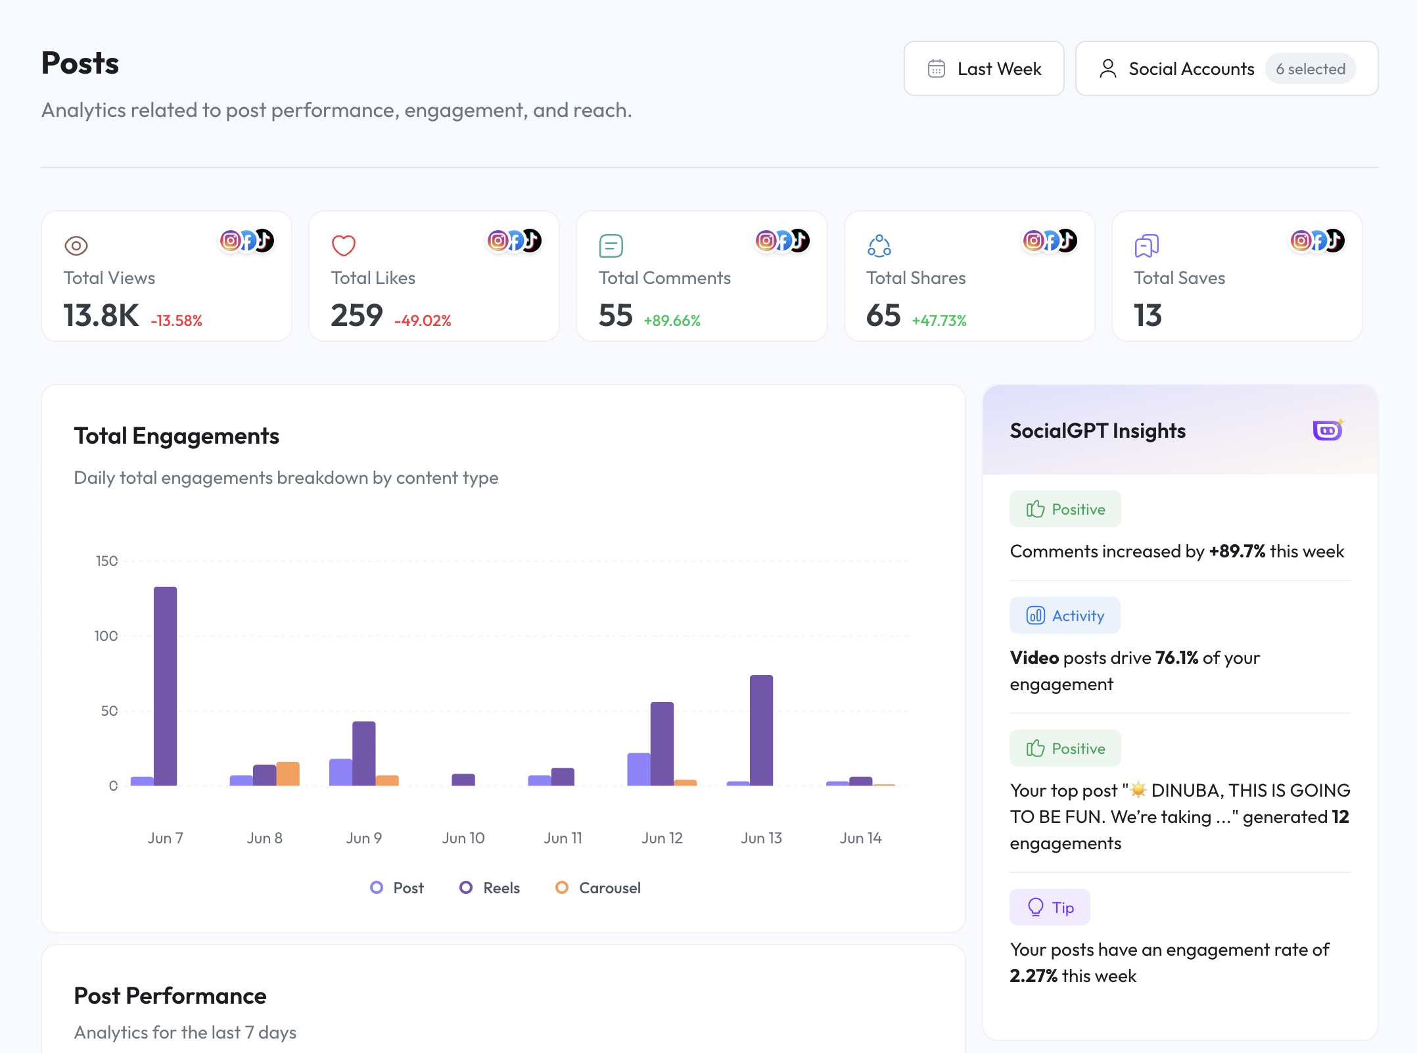The image size is (1417, 1053).
Task: Click the bookmark icon on Total Saves card
Action: point(1147,246)
